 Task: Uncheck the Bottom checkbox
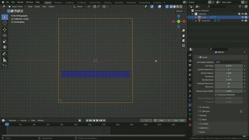(x=216, y=52)
